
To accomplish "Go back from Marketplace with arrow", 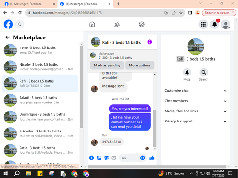I will tap(7, 37).
